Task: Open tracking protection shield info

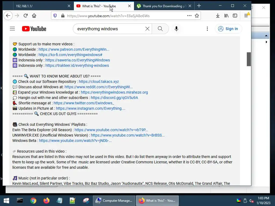Action: coord(55,16)
